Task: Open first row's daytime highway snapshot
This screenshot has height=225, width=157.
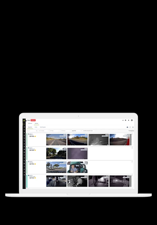Action: coord(56,140)
